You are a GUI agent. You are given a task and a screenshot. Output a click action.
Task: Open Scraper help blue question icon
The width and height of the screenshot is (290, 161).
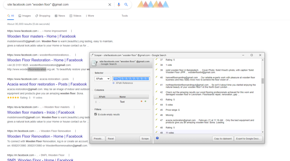[x=157, y=138]
